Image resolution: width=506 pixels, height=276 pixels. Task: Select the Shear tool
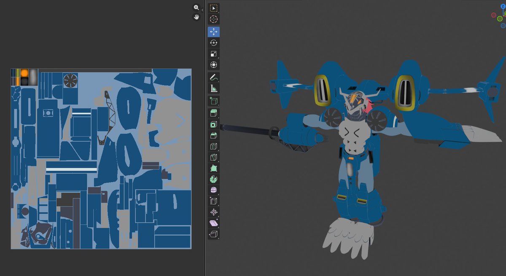click(214, 223)
